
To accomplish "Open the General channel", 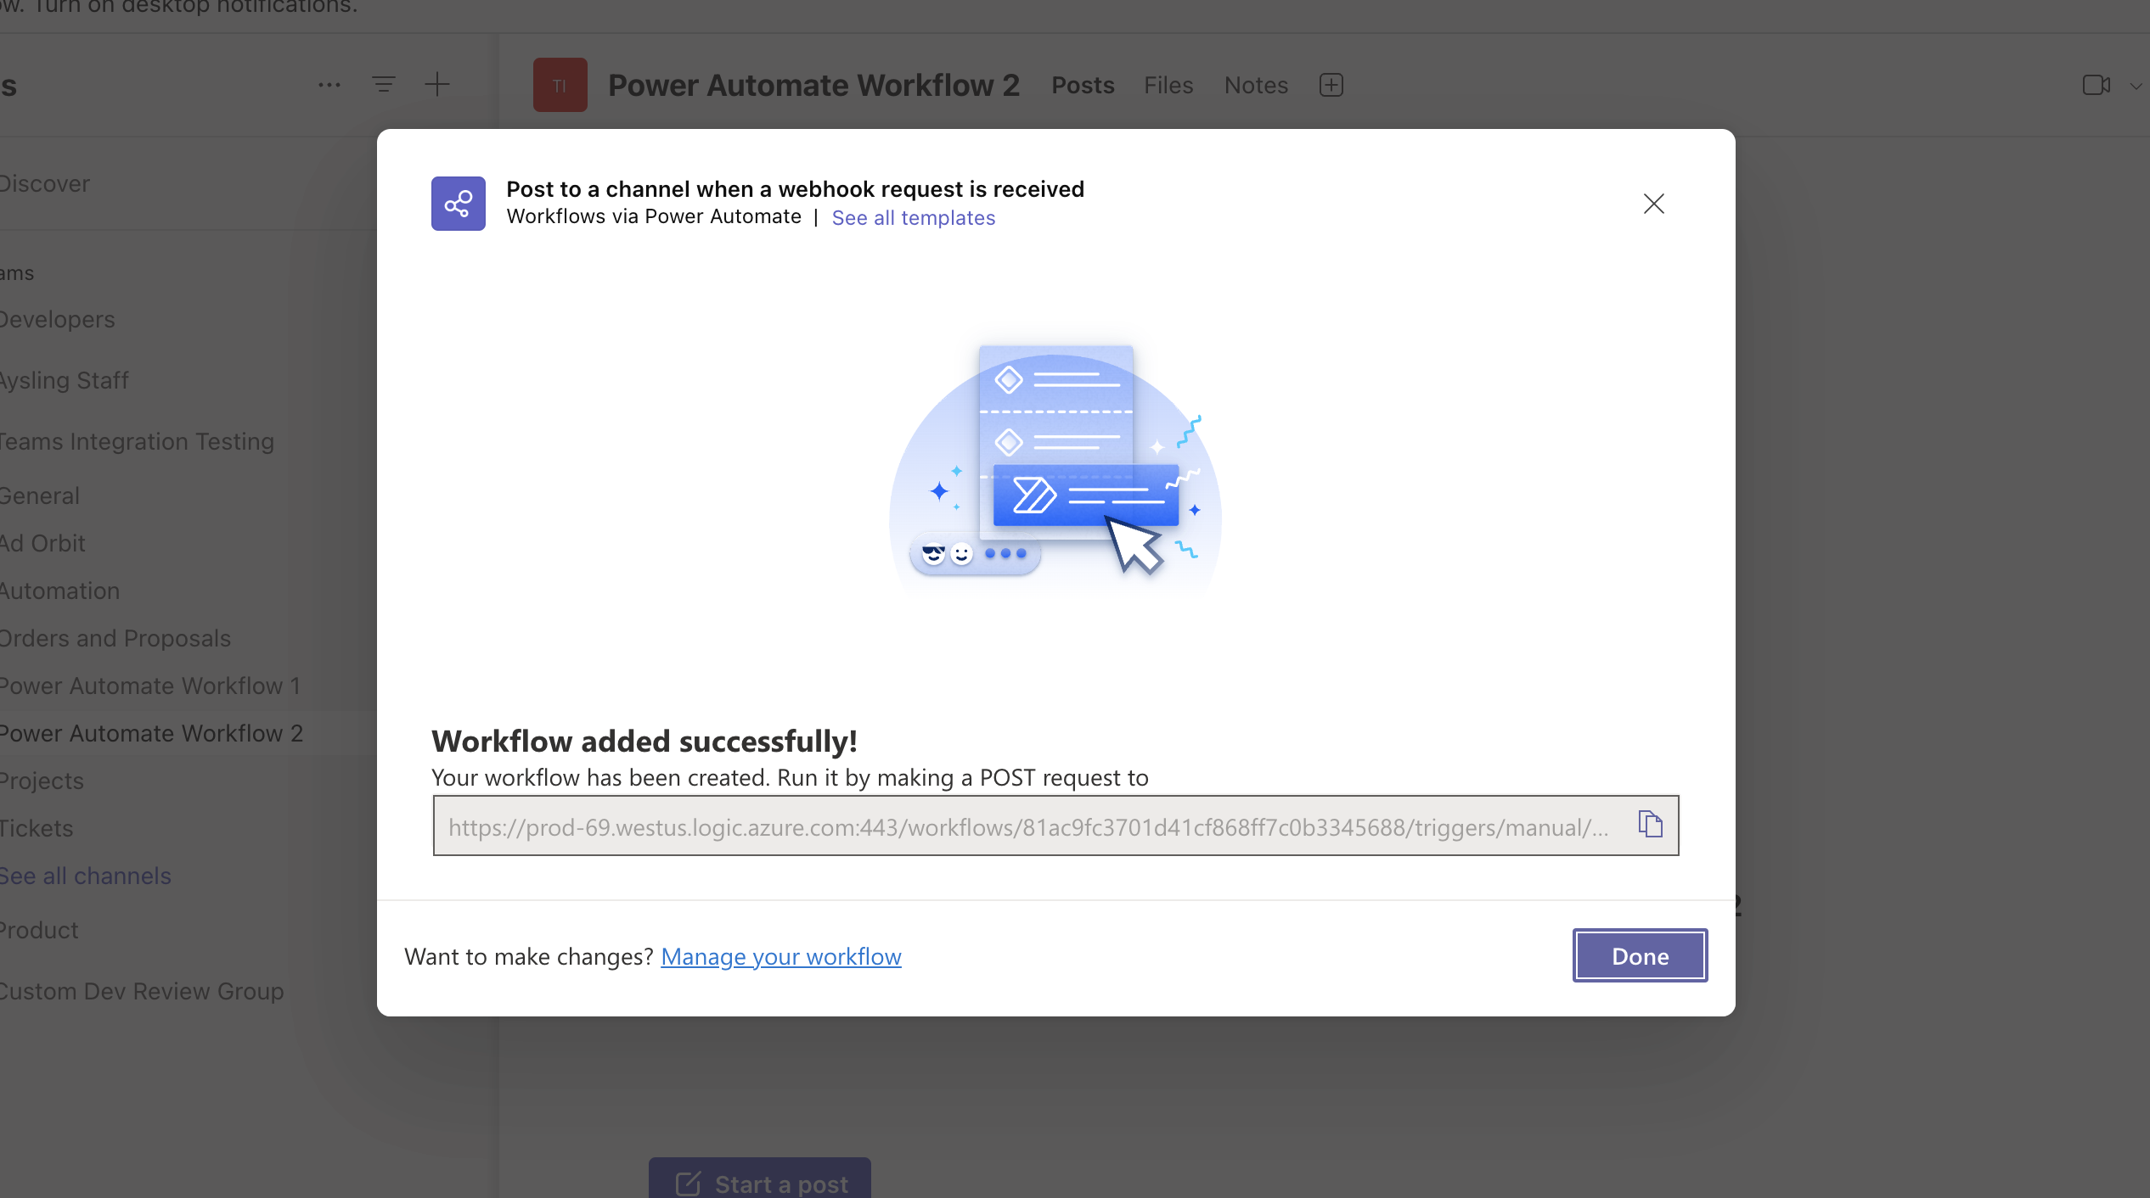I will pyautogui.click(x=39, y=495).
